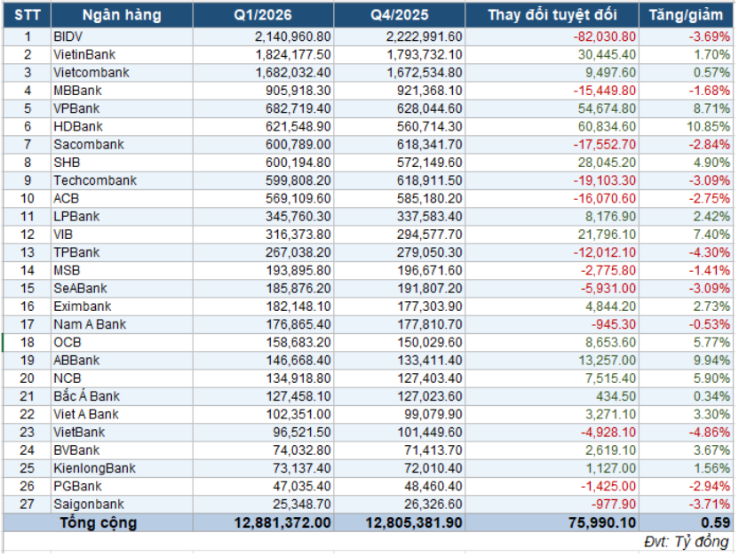Select row number 18 cell
739x557 pixels.
(27, 342)
